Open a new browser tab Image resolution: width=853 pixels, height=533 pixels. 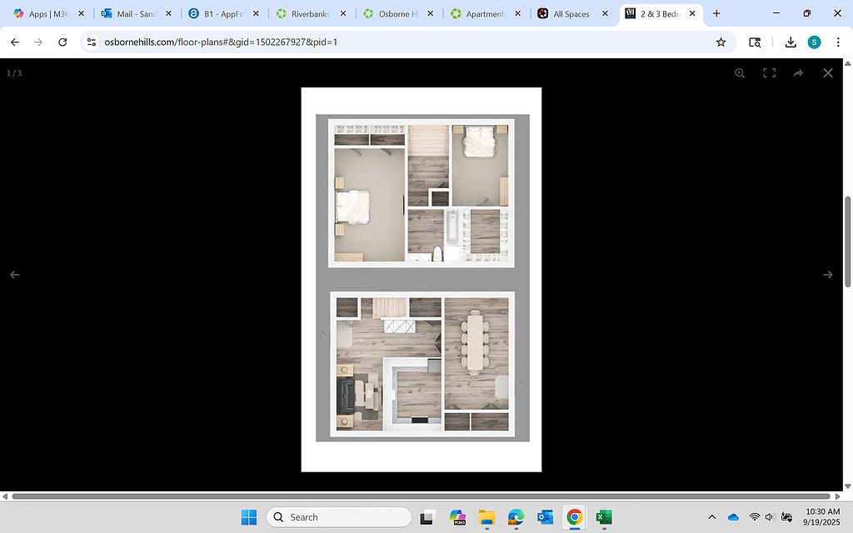pos(716,13)
